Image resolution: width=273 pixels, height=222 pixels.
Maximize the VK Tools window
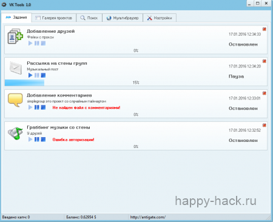coord(258,4)
